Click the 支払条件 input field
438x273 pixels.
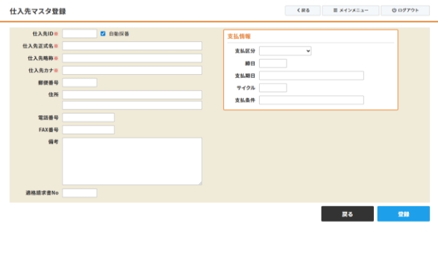coord(311,100)
